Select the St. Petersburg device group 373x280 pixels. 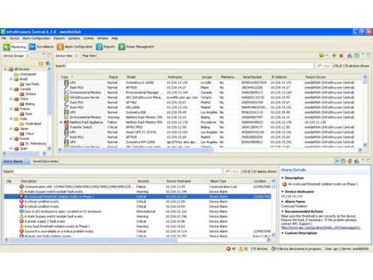[x=33, y=143]
